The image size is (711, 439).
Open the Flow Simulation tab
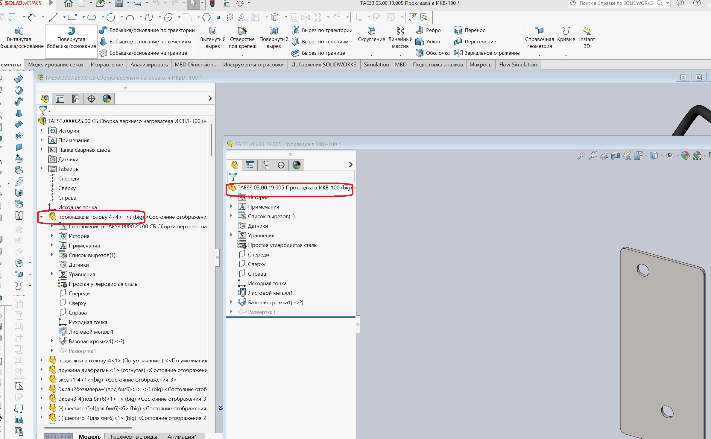click(518, 65)
